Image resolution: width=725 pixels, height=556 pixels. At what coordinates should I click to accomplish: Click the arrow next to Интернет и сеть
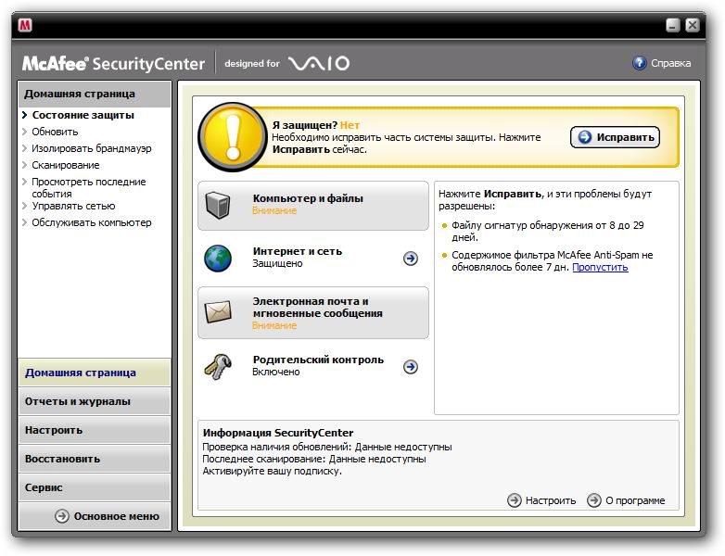(x=411, y=259)
